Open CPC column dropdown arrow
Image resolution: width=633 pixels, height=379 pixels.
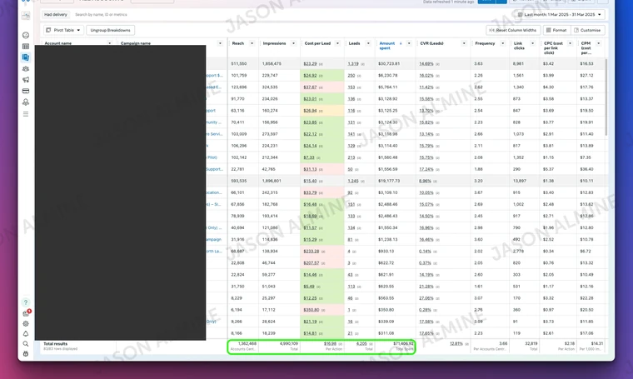[570, 43]
